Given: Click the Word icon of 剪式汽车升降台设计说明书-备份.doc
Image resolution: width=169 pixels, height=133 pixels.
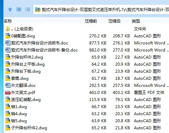Looking at the screenshot, I should pyautogui.click(x=8, y=50).
